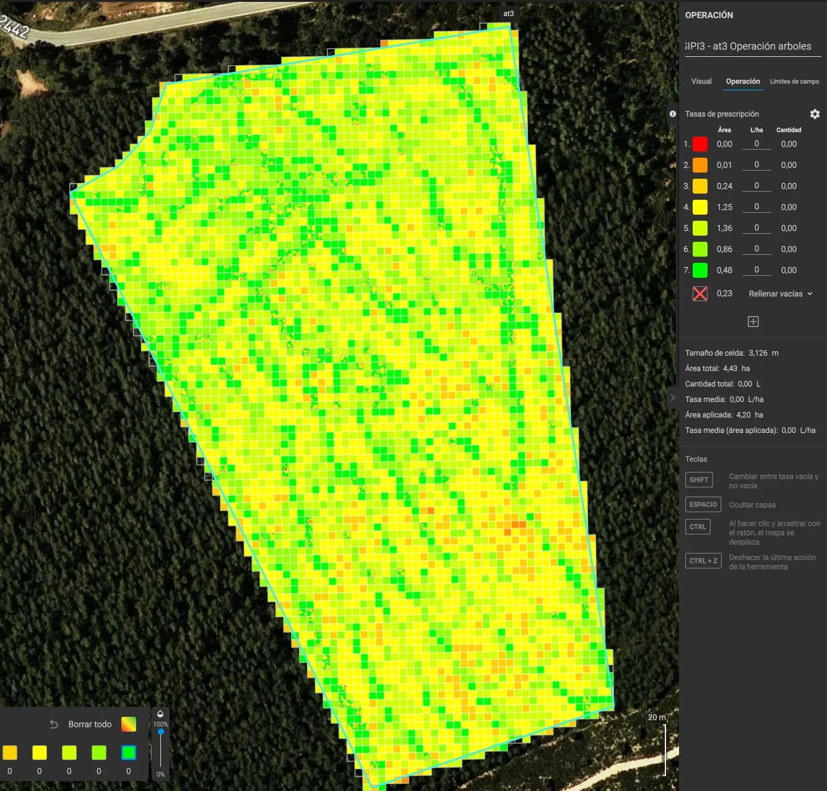Click the undo arrow beside Borrar todo
This screenshot has width=827, height=791.
click(x=54, y=724)
